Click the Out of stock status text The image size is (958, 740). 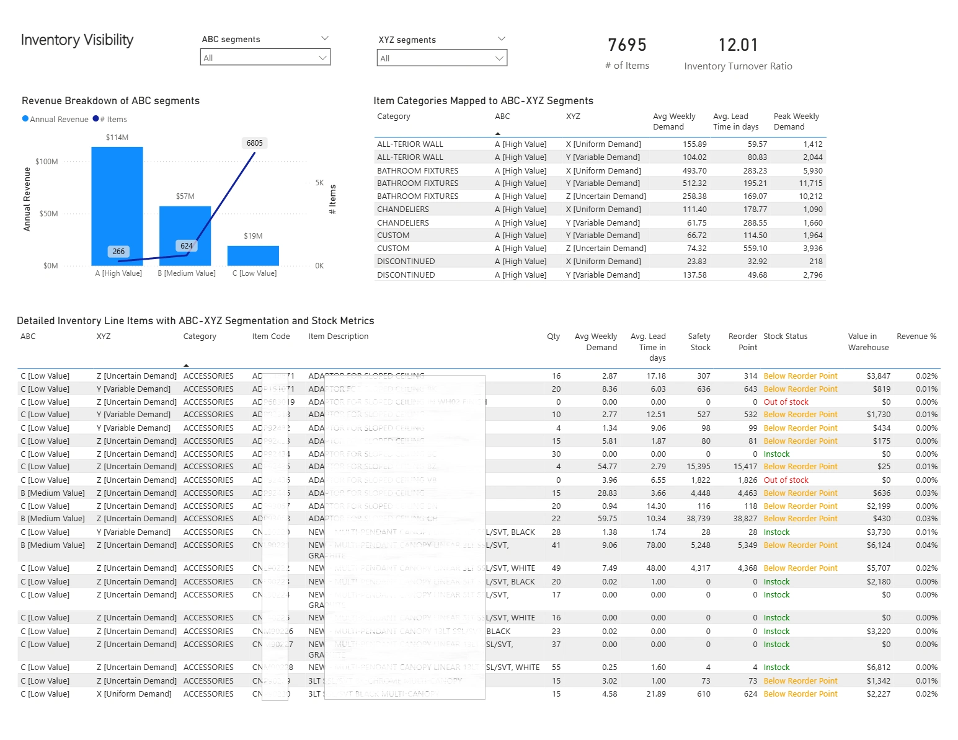coord(786,402)
